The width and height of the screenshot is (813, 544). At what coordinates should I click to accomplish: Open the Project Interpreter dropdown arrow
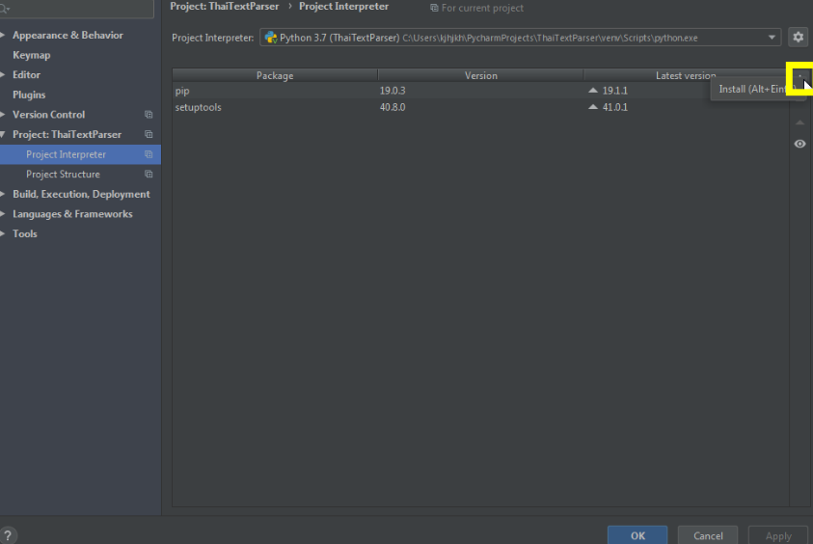[x=772, y=38]
